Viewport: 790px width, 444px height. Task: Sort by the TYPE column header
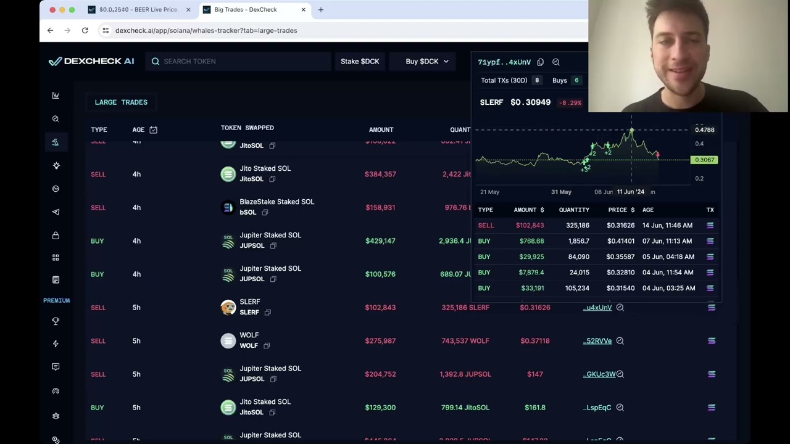tap(99, 129)
